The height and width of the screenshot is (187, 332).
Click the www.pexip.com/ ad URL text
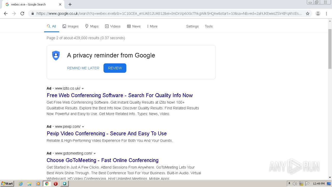click(68, 126)
